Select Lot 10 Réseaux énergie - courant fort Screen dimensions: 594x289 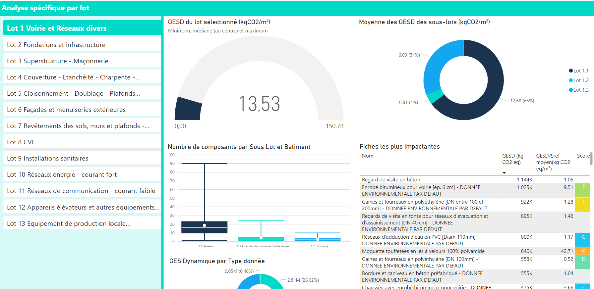(82, 174)
